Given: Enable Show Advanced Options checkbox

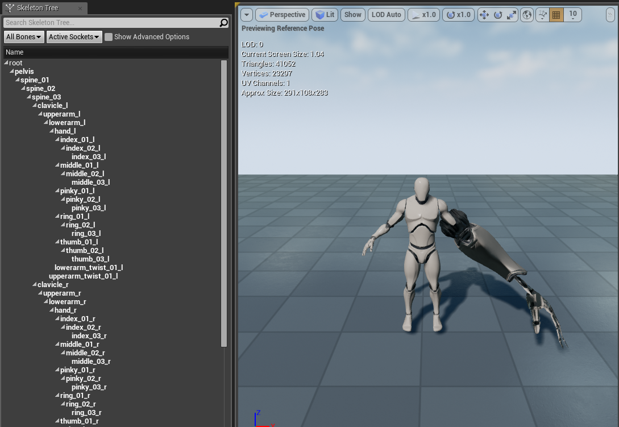Looking at the screenshot, I should tap(109, 37).
